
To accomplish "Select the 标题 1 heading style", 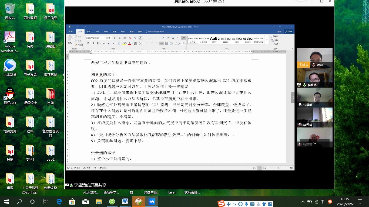I will pyautogui.click(x=215, y=40).
